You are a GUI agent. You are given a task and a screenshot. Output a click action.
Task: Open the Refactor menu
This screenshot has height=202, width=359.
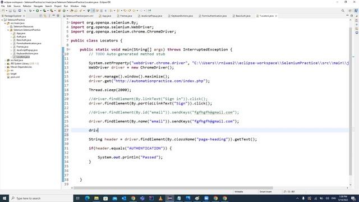[27, 6]
